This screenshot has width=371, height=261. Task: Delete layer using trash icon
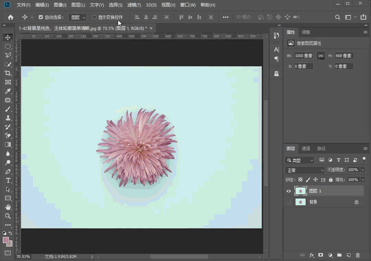click(358, 255)
